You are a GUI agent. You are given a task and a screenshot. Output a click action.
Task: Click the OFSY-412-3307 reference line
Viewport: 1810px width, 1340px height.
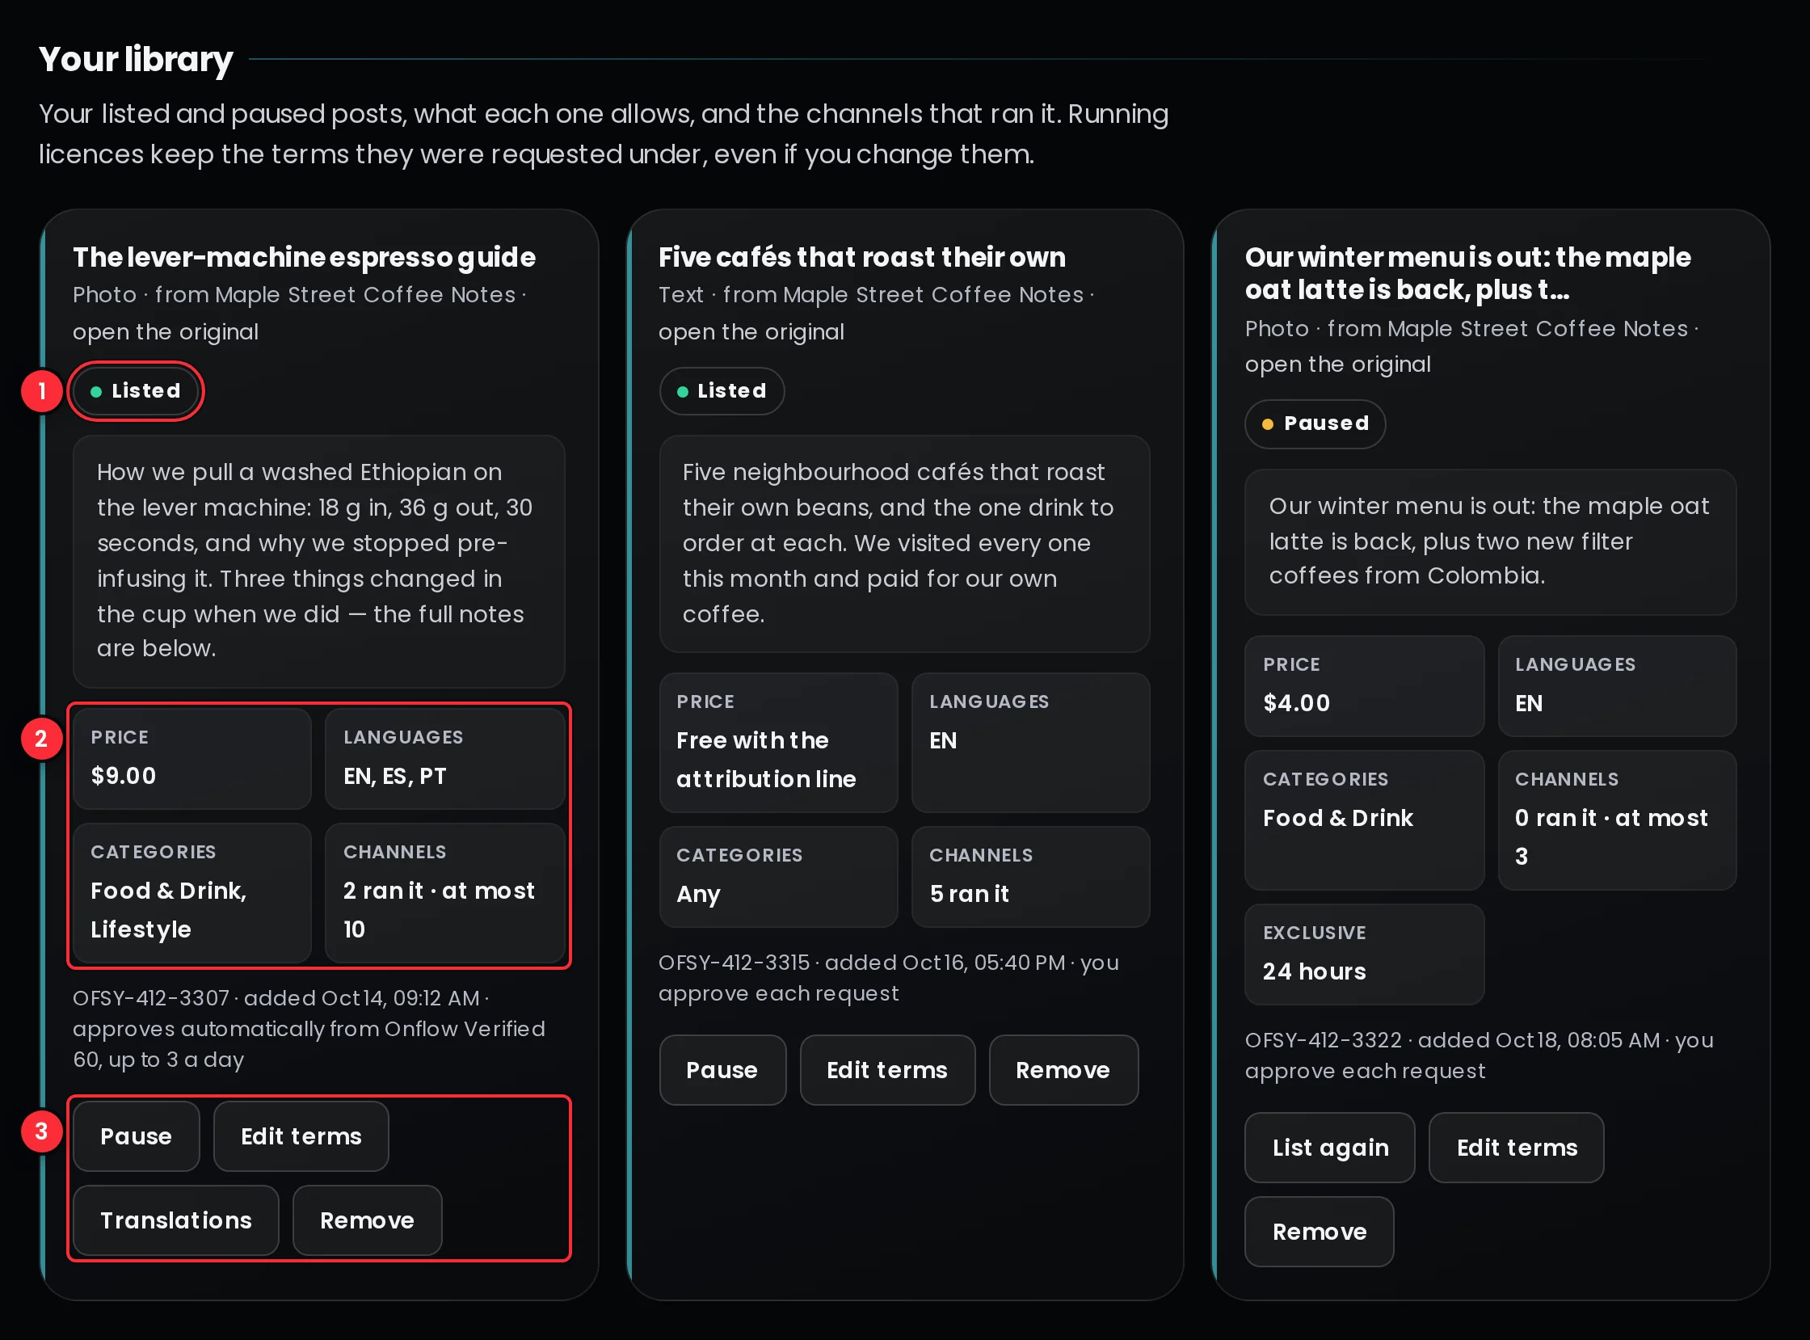click(x=309, y=1029)
